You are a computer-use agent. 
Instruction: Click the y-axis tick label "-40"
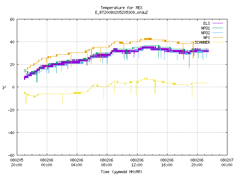point(11,133)
